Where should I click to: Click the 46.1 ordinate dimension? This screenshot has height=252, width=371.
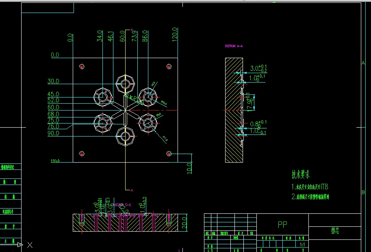(x=110, y=36)
